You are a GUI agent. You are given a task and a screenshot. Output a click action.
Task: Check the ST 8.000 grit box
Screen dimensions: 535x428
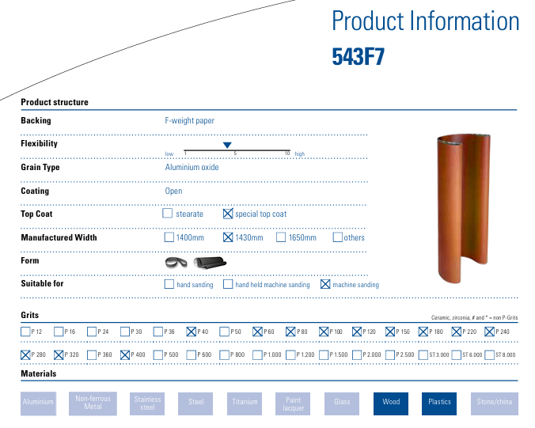(489, 355)
